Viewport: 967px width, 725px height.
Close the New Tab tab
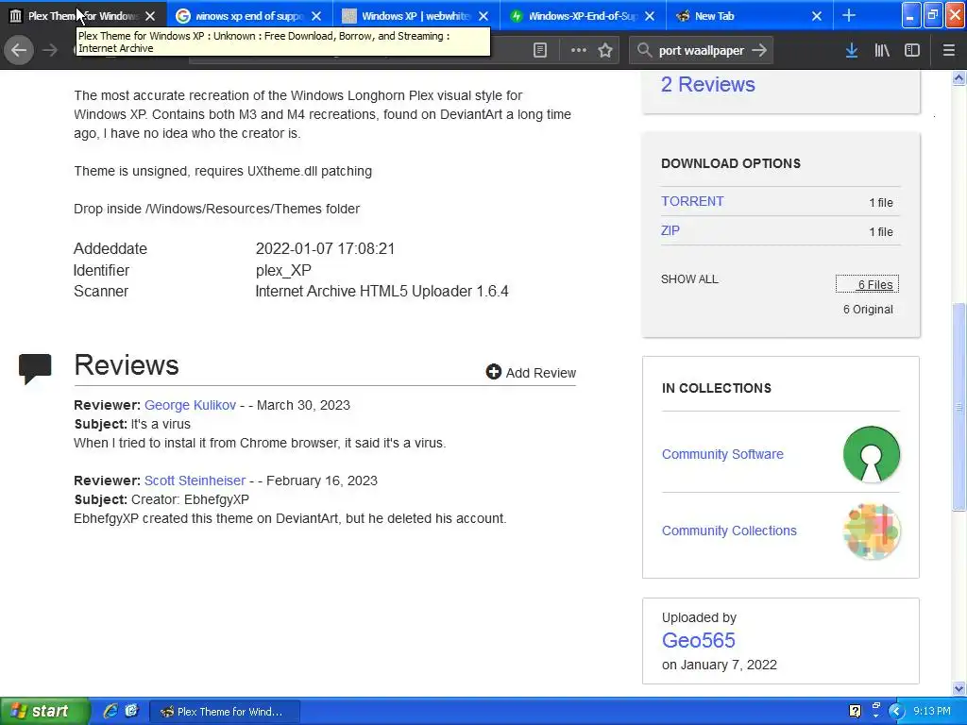pyautogui.click(x=817, y=16)
